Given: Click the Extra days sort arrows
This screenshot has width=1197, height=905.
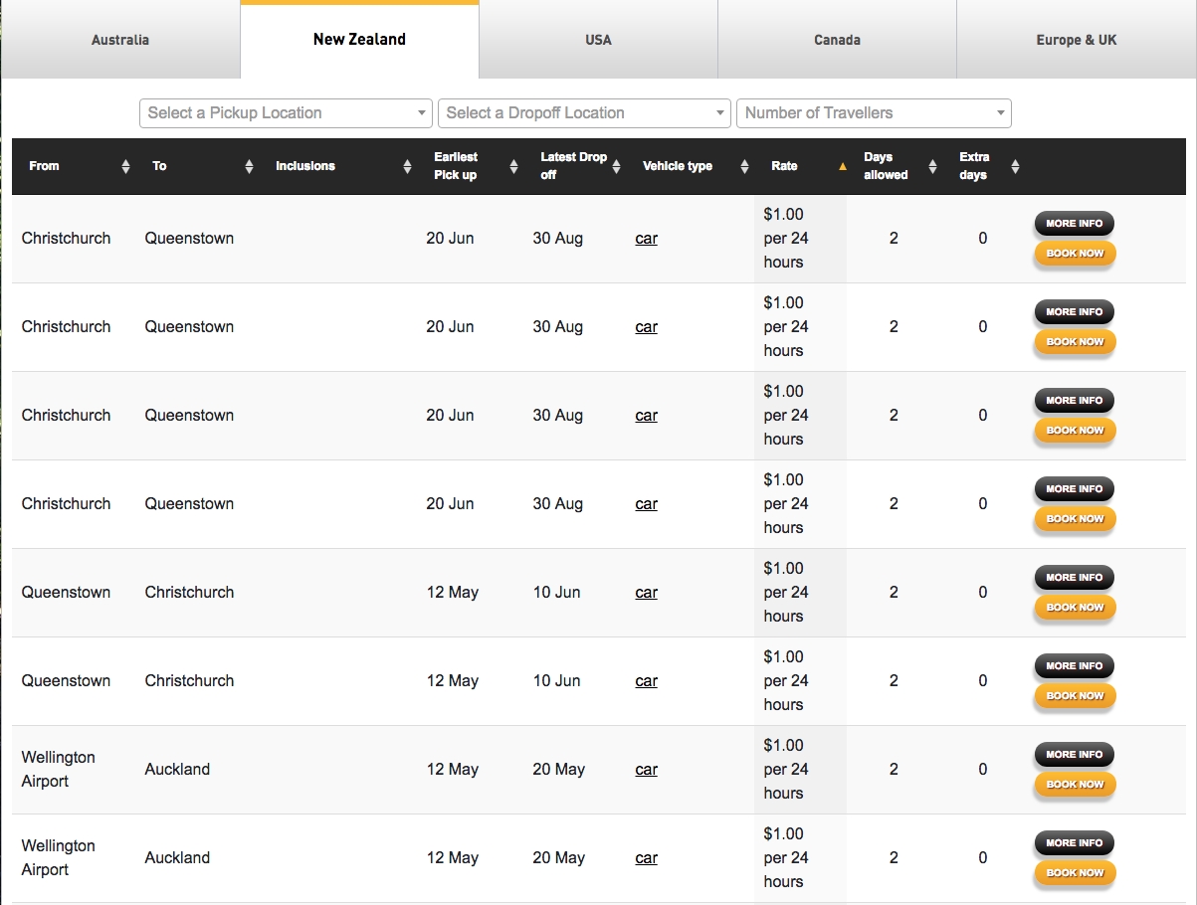Looking at the screenshot, I should (x=1015, y=166).
